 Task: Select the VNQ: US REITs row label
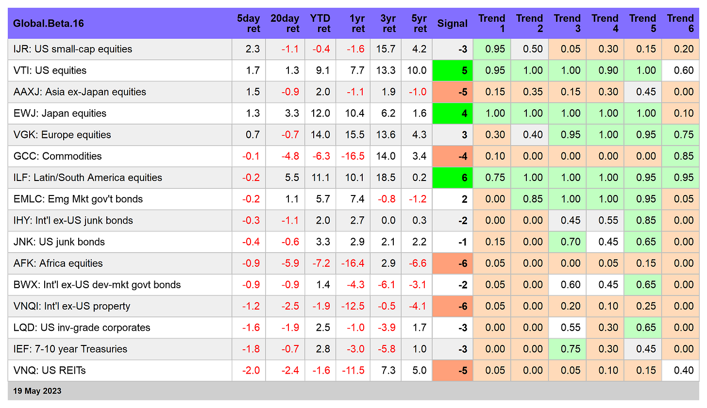[x=50, y=370]
